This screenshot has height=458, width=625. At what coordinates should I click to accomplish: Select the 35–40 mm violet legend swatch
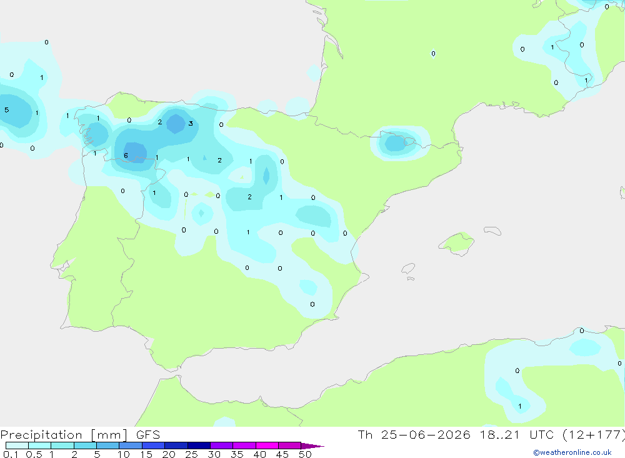244,446
